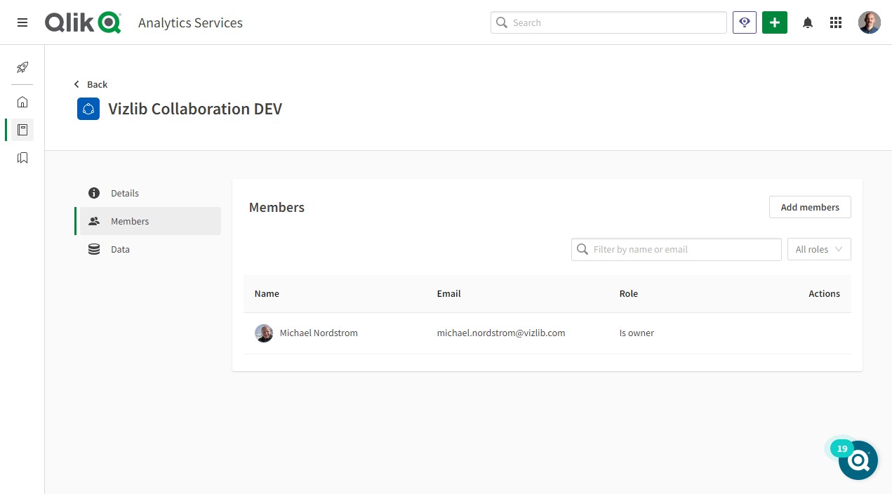Open the notifications bell
Viewport: 892px width, 494px height.
(808, 22)
